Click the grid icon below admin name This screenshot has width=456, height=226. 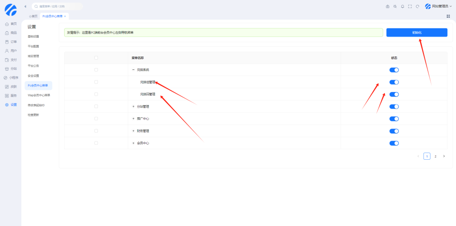[448, 16]
